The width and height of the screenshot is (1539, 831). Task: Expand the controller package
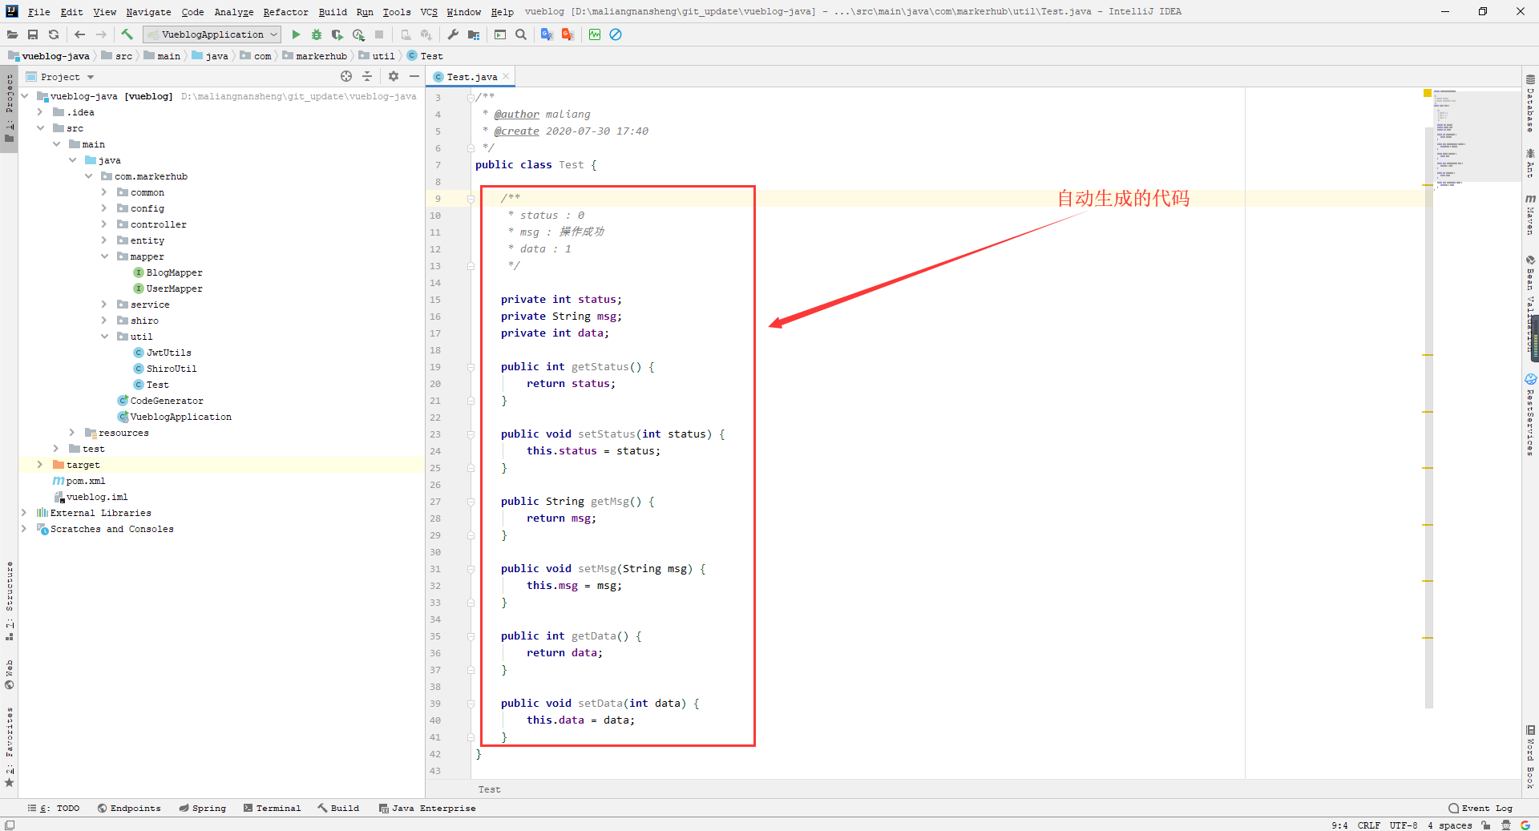(104, 224)
